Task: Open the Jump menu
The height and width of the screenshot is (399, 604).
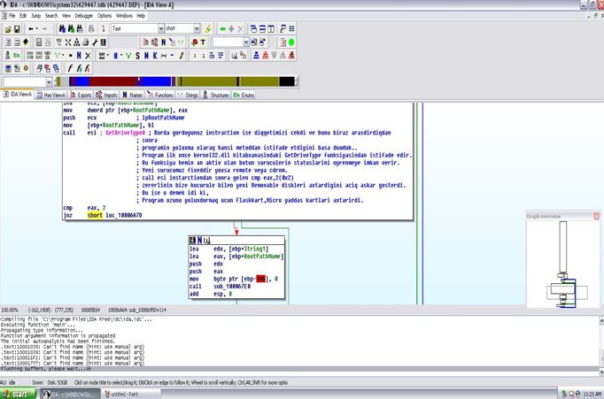Action: [35, 16]
